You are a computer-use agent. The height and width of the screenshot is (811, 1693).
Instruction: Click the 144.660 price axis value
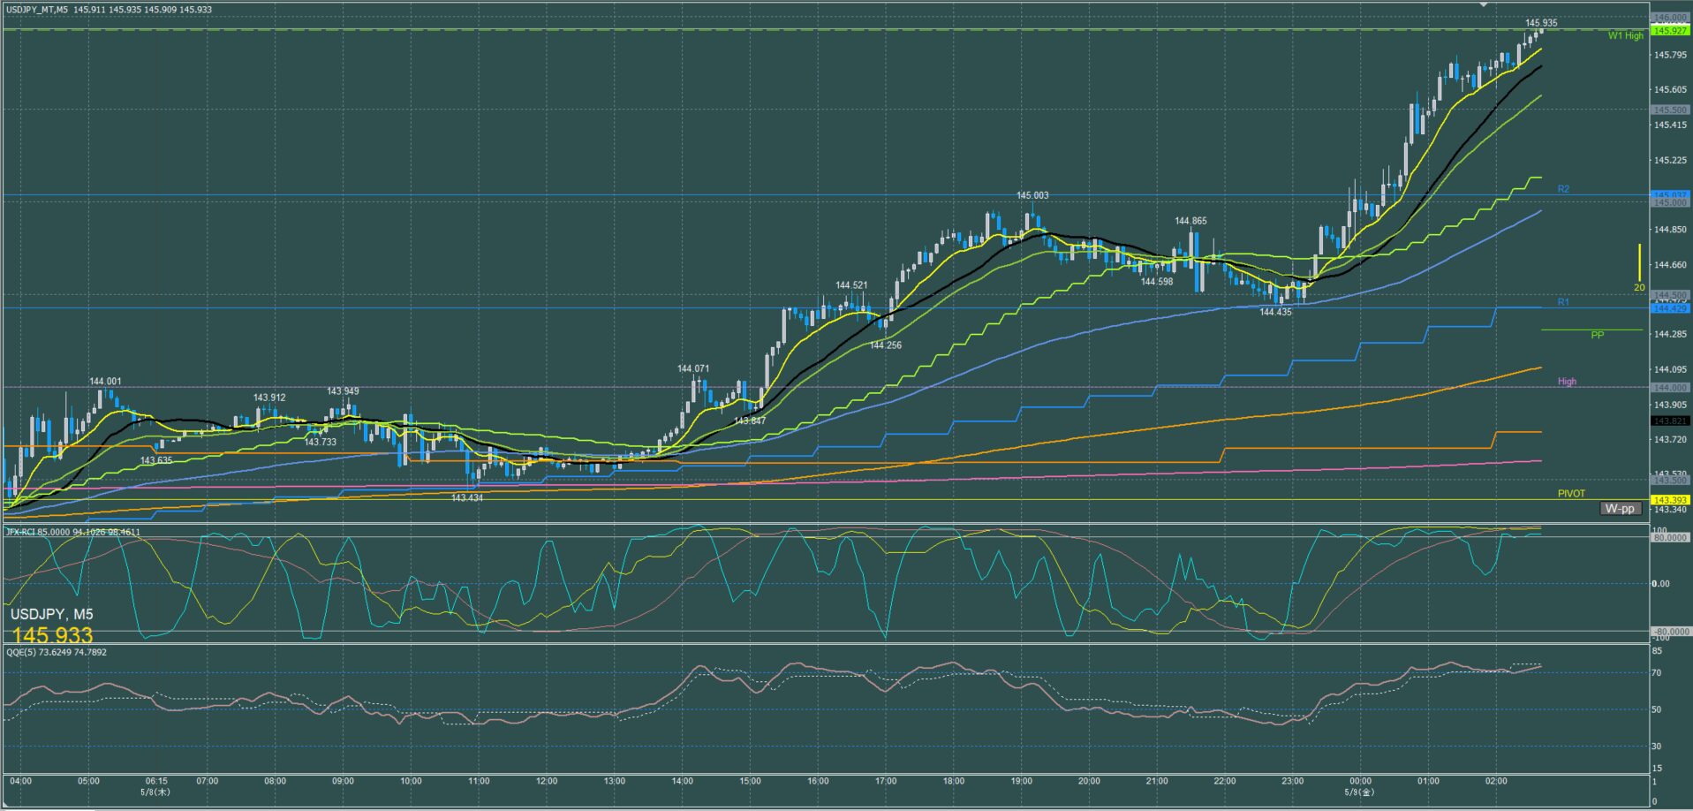coord(1668,265)
